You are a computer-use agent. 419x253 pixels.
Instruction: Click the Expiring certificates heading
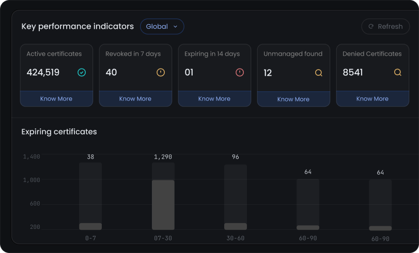[x=59, y=132]
